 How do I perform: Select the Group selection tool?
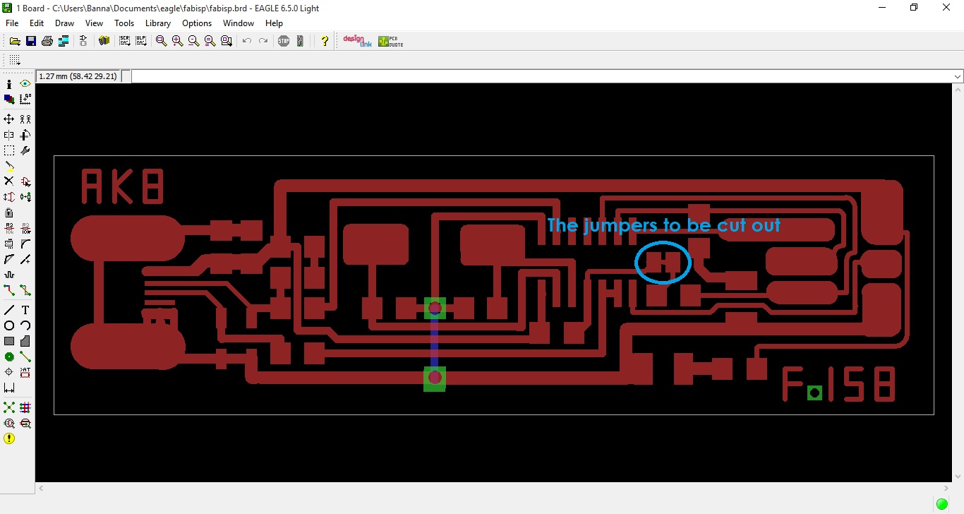point(9,150)
